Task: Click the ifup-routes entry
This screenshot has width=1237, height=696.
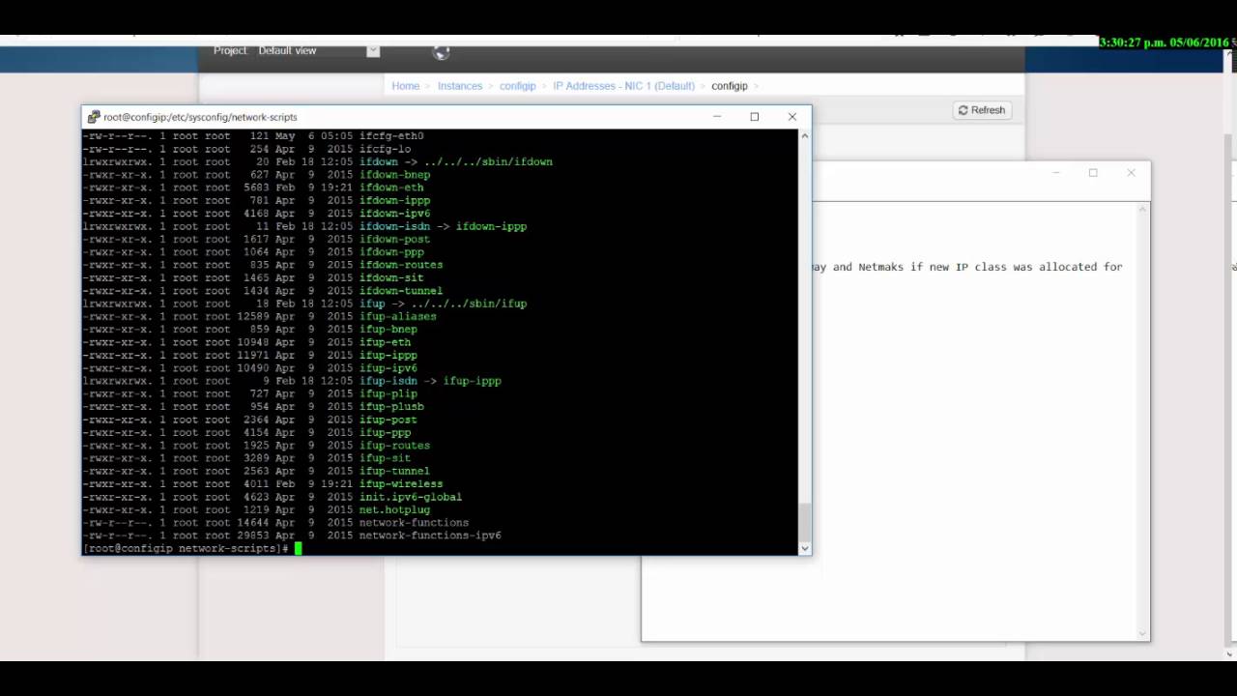Action: click(394, 446)
